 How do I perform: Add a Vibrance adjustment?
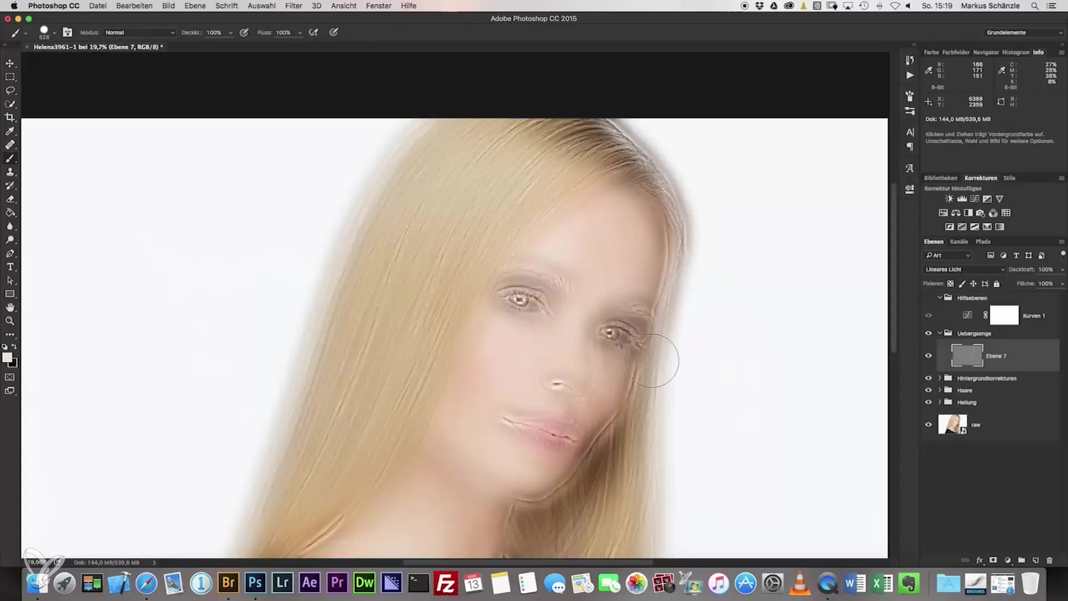pos(1000,199)
